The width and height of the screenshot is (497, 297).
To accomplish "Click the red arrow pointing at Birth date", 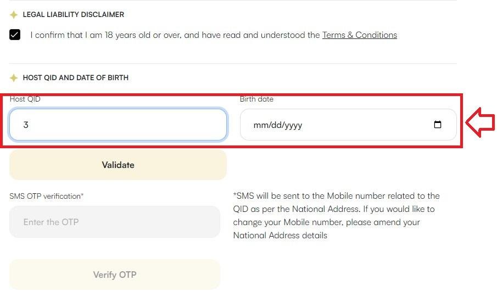I will point(480,122).
